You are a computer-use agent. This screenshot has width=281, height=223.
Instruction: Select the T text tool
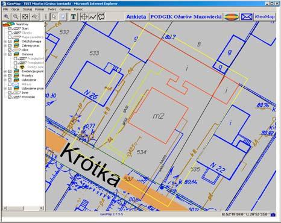(74, 17)
